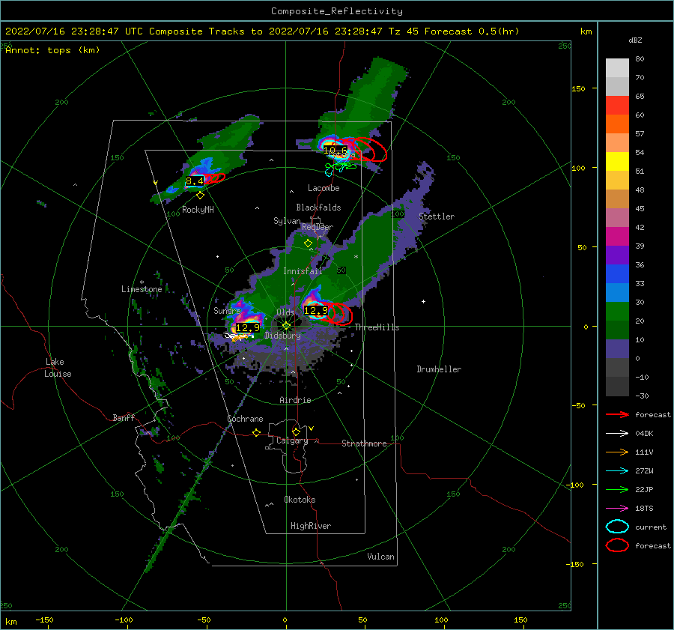Select the top light-gray swatch near 80 dBZ
The image size is (674, 630).
[x=617, y=67]
